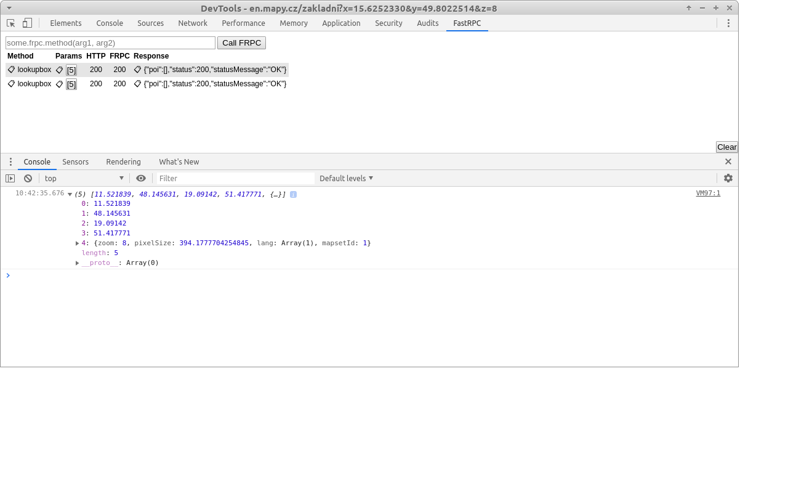This screenshot has height=493, width=788.
Task: Expand the __proto__ property
Action: (x=77, y=263)
